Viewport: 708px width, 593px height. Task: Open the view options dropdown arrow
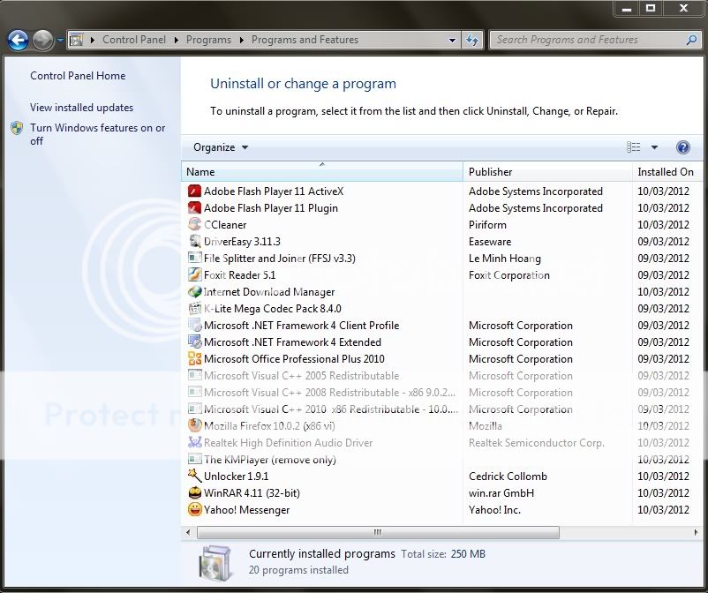point(654,147)
